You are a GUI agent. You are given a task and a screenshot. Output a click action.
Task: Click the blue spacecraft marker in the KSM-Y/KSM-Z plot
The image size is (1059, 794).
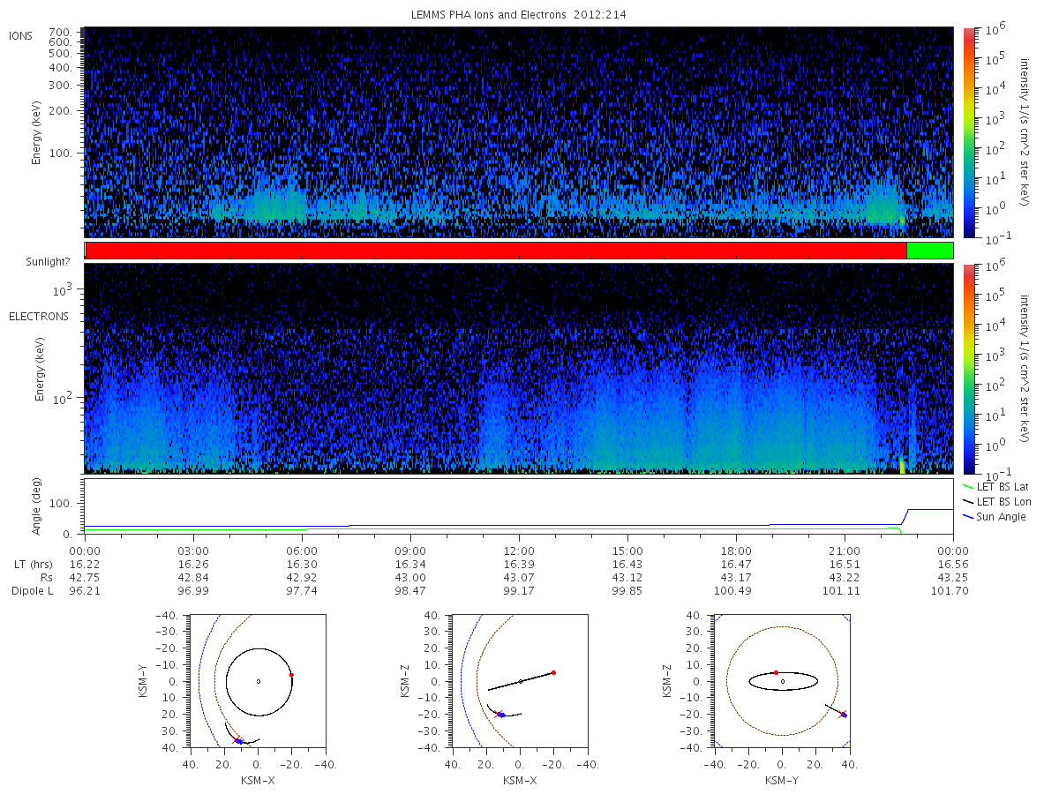tap(845, 715)
